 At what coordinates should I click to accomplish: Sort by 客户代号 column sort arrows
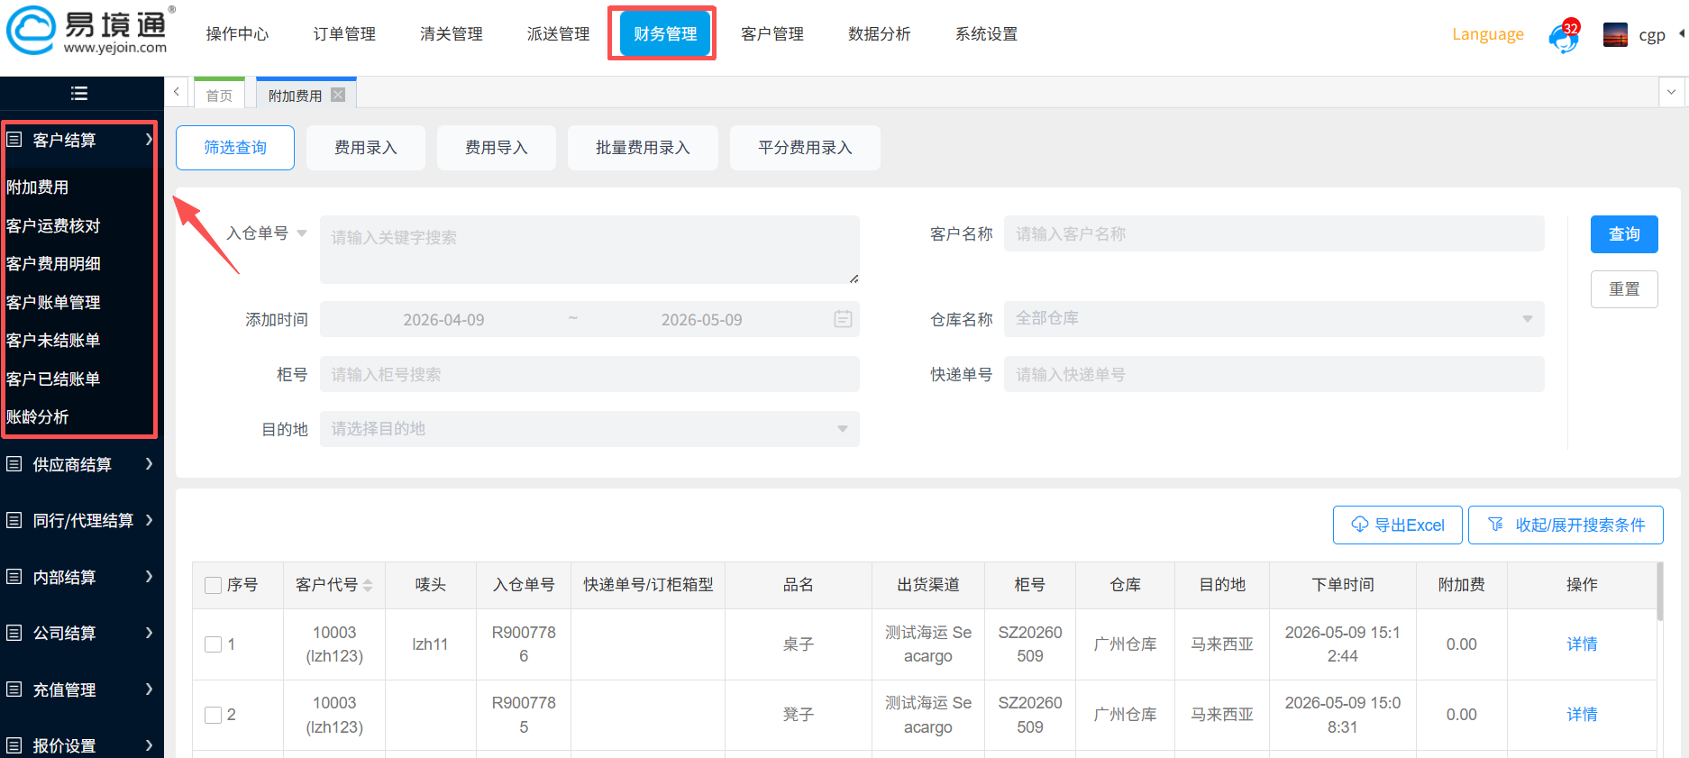[x=368, y=585]
